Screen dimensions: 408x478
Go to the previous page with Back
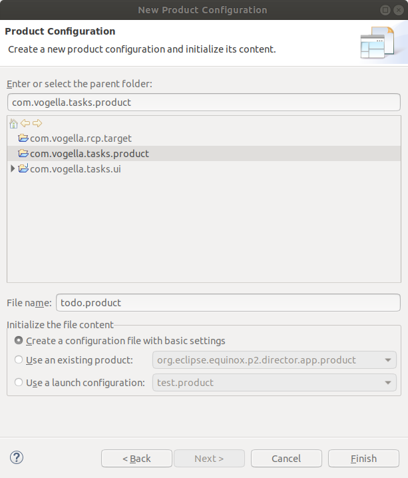pyautogui.click(x=136, y=459)
